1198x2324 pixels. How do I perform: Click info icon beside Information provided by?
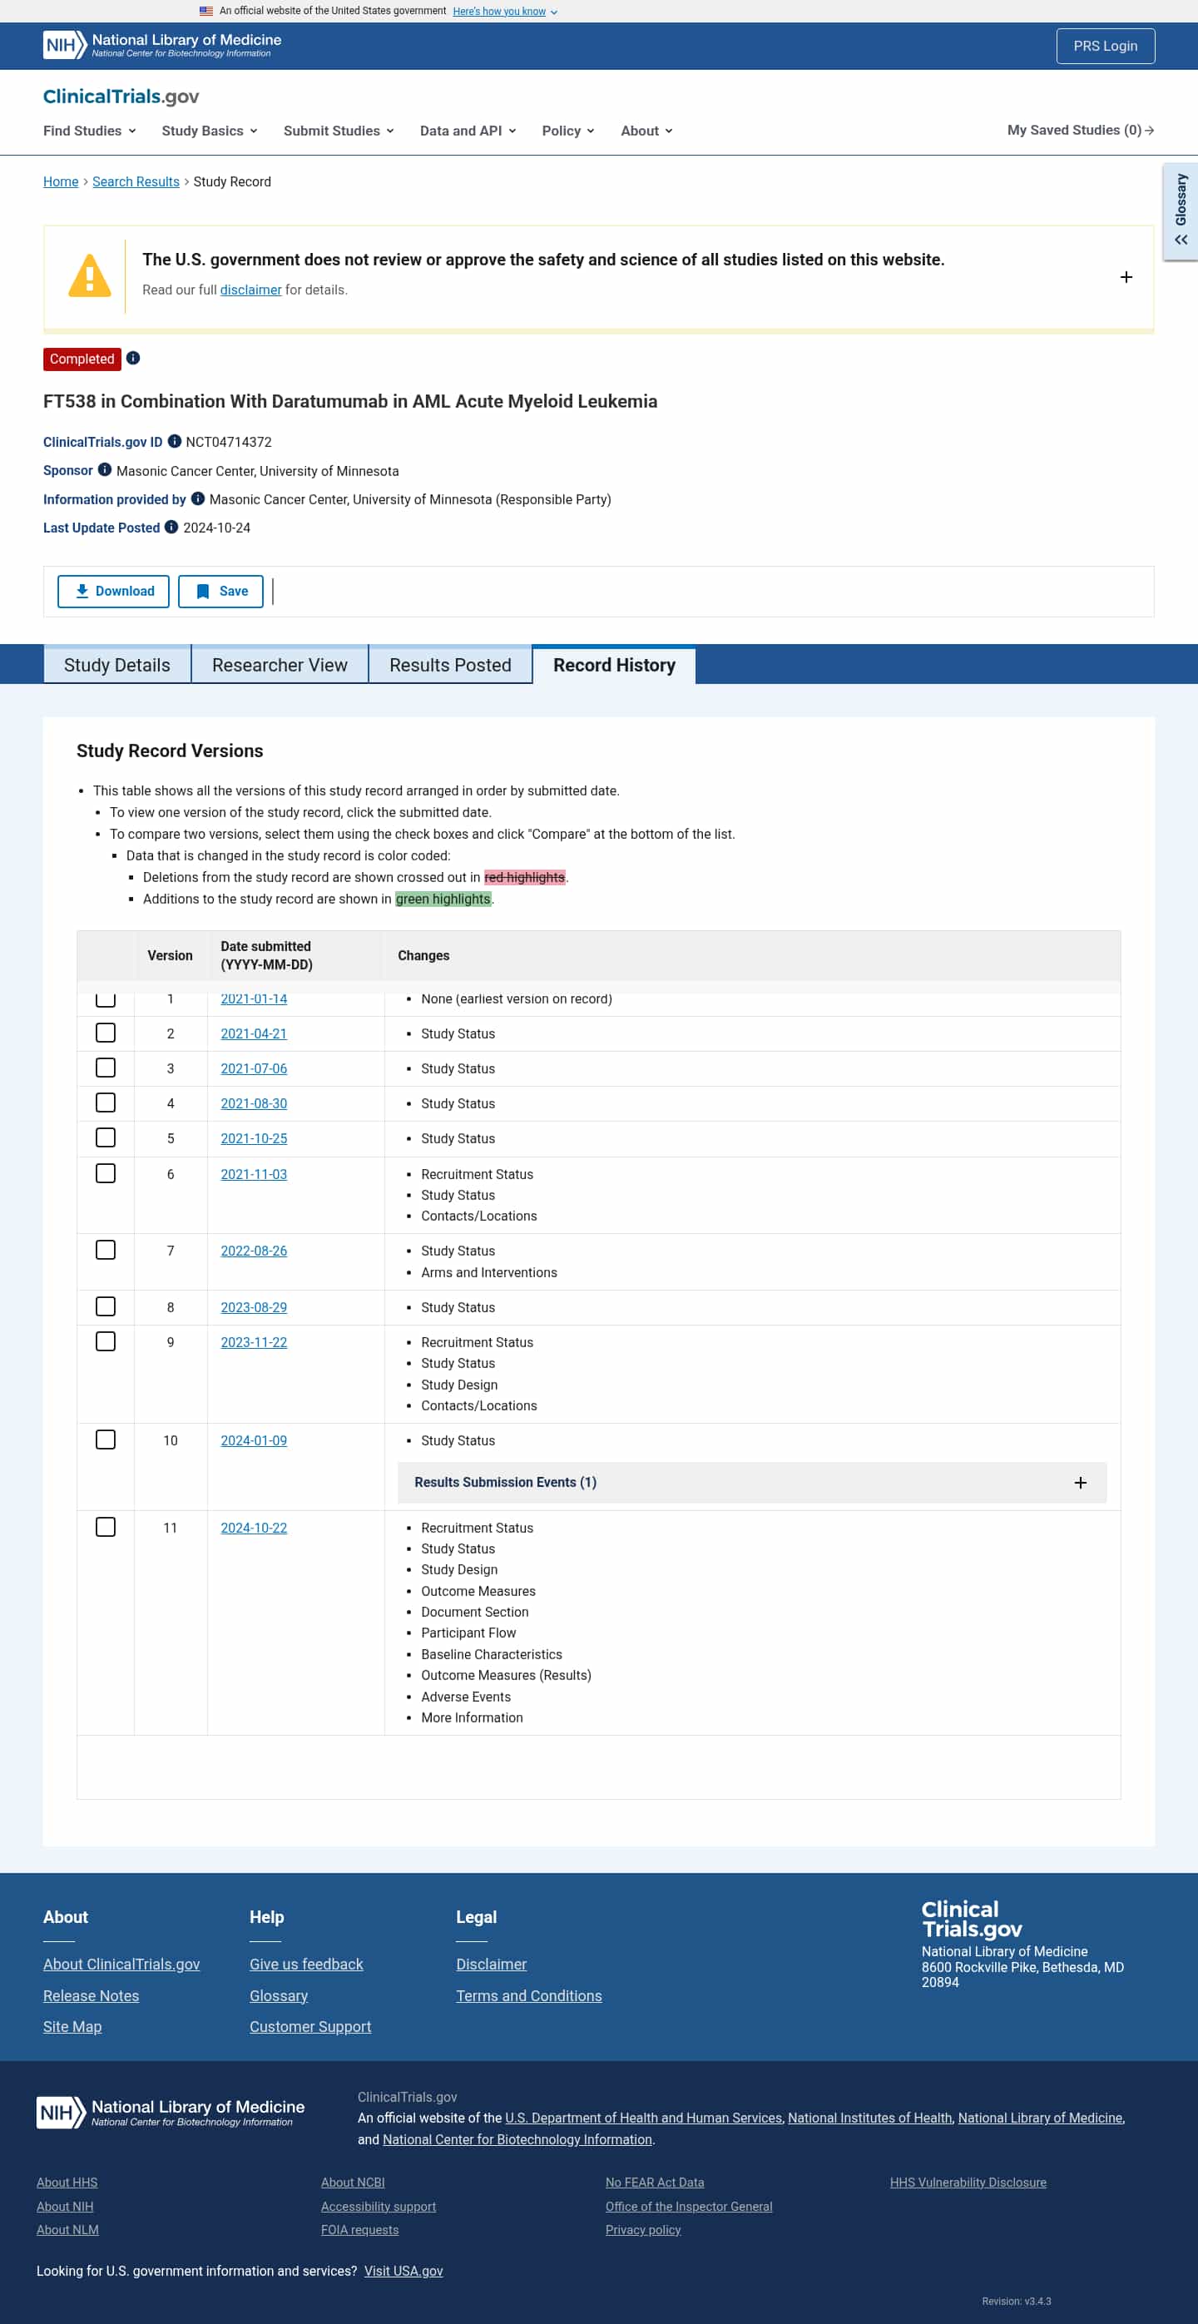(197, 499)
